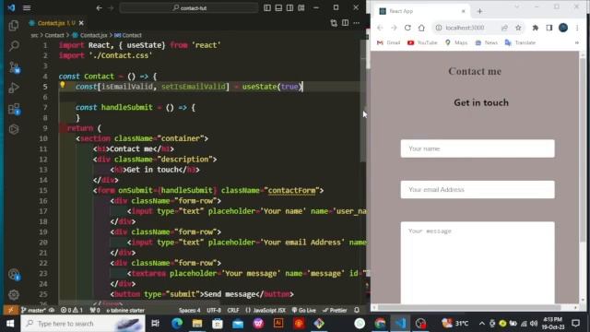This screenshot has width=590, height=332.
Task: Go back in VS Code navigation
Action: click(x=99, y=7)
